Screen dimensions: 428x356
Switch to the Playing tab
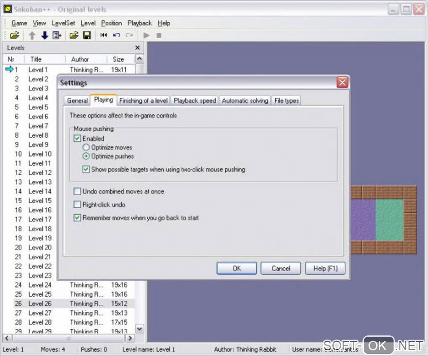tap(104, 99)
